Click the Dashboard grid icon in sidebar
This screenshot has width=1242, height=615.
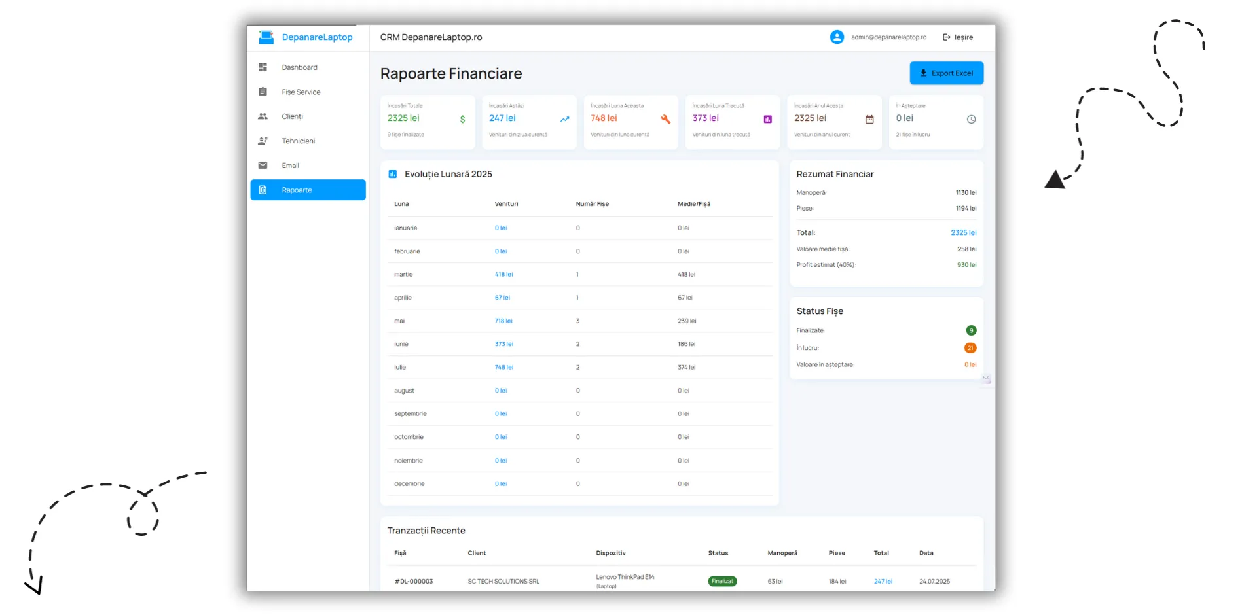tap(263, 67)
